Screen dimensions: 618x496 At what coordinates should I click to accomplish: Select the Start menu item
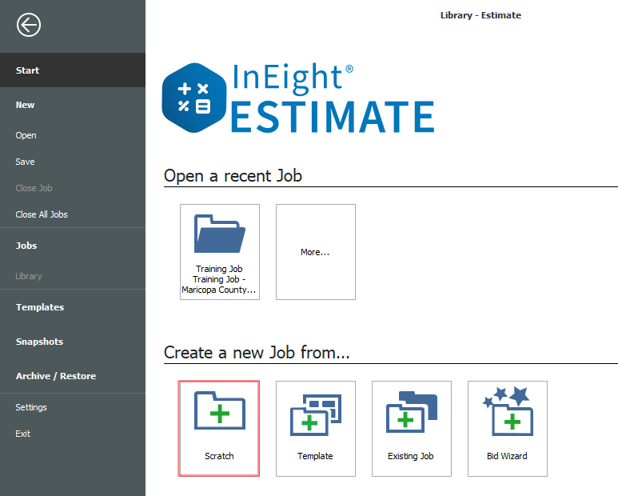click(x=27, y=70)
